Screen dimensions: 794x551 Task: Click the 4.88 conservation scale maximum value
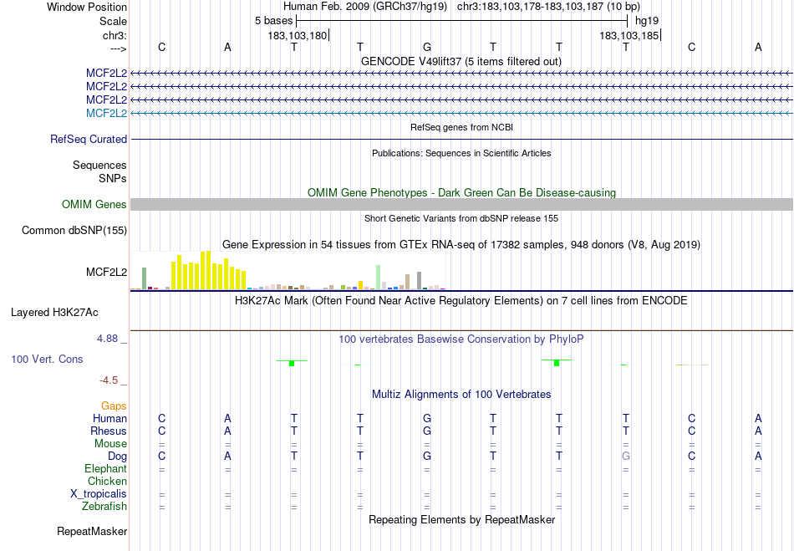[107, 339]
